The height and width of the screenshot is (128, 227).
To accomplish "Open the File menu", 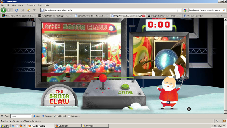I will pyautogui.click(x=3, y=5).
